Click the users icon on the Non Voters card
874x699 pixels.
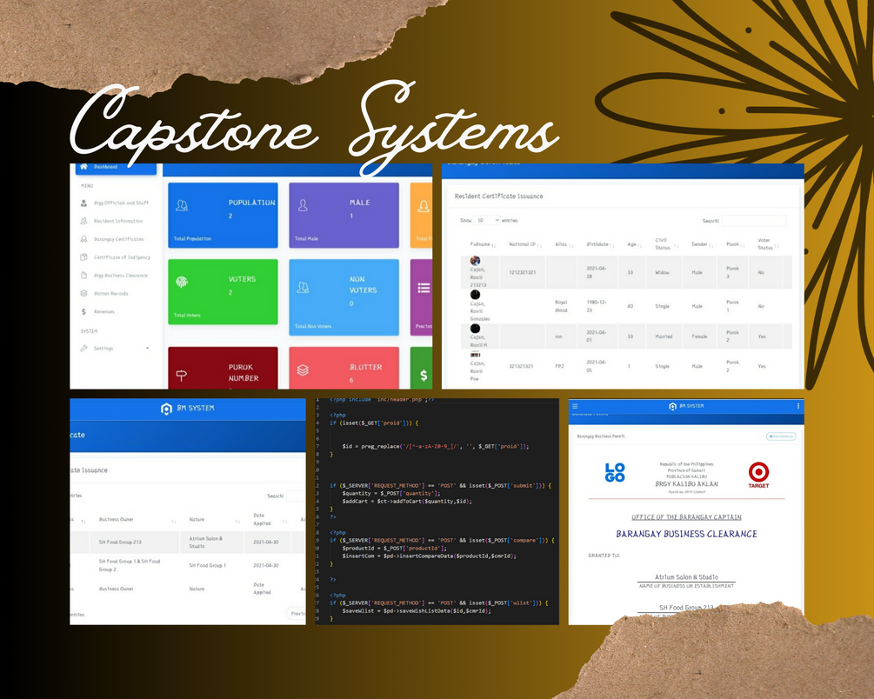(x=303, y=288)
